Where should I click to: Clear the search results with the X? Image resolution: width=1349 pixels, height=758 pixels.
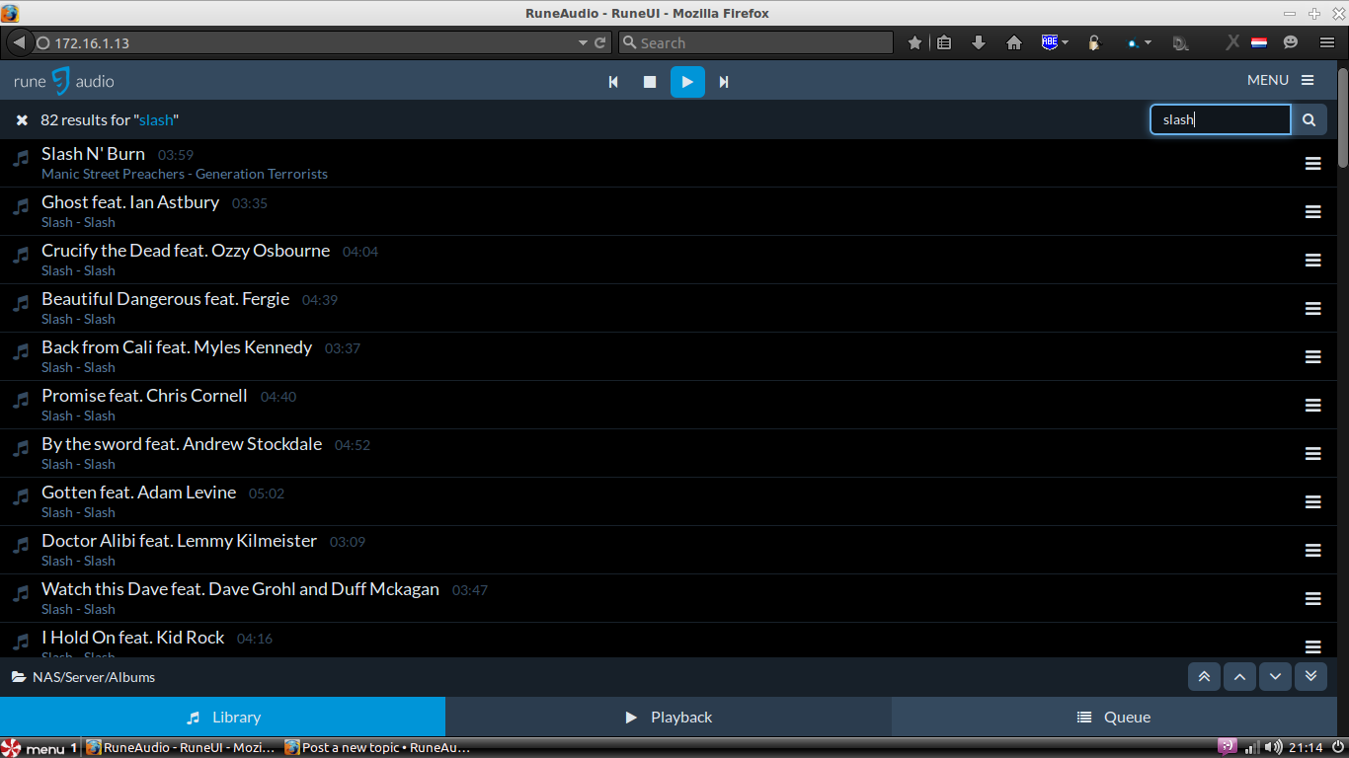tap(22, 119)
